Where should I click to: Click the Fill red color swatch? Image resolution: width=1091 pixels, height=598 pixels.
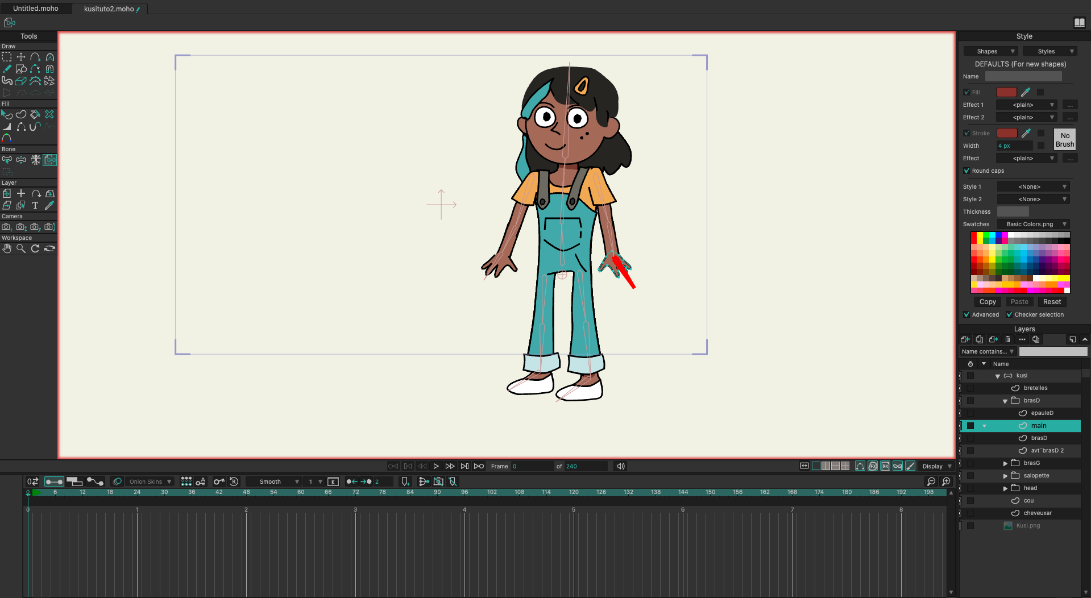click(x=1006, y=92)
